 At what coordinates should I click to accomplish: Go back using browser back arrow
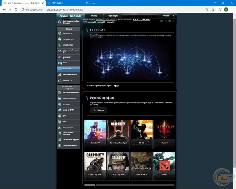[4, 9]
